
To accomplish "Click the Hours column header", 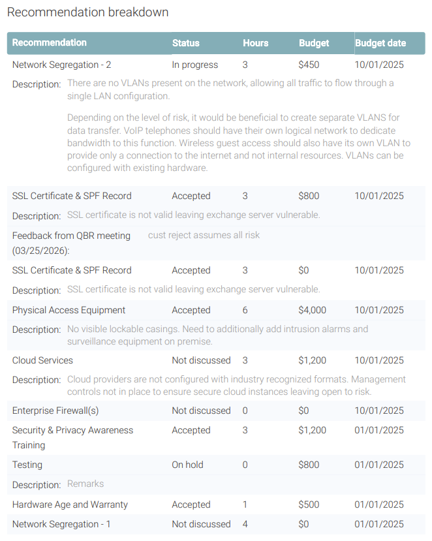I will pyautogui.click(x=255, y=43).
